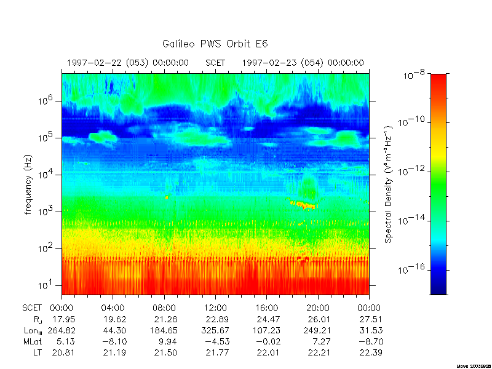Pick the 10^5 frequency tick label
The height and width of the screenshot is (369, 492).
pyautogui.click(x=47, y=137)
